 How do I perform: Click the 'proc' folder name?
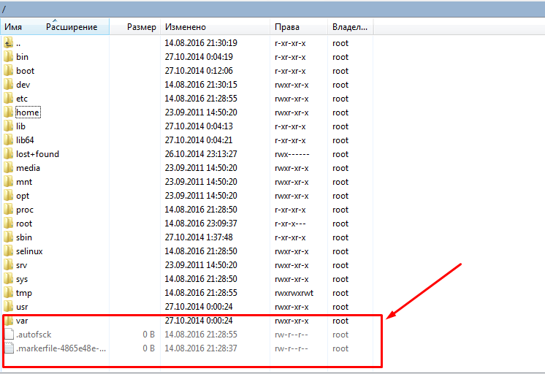pos(25,210)
